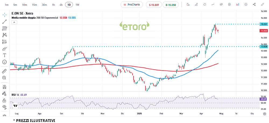
Task: Open the forecasting and measurement tools
Action: coord(5,42)
